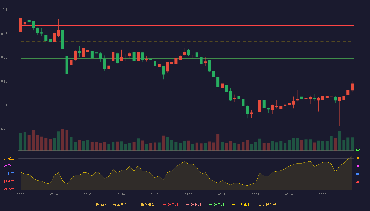Click the 05-07 date label
The height and width of the screenshot is (211, 370).
coord(188,194)
